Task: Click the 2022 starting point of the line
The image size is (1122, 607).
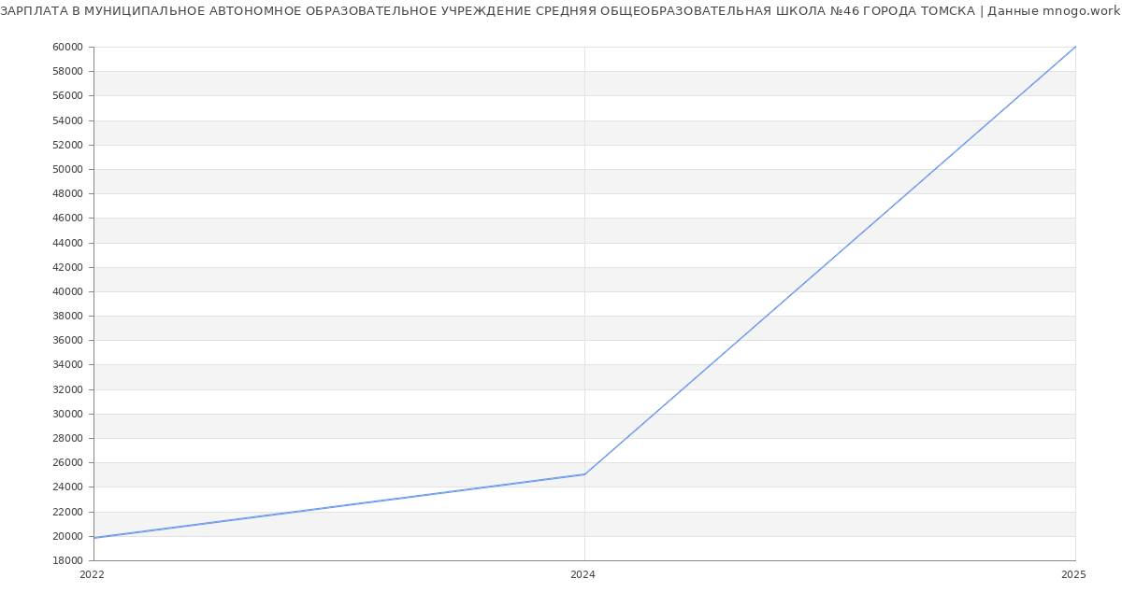Action: pyautogui.click(x=93, y=538)
